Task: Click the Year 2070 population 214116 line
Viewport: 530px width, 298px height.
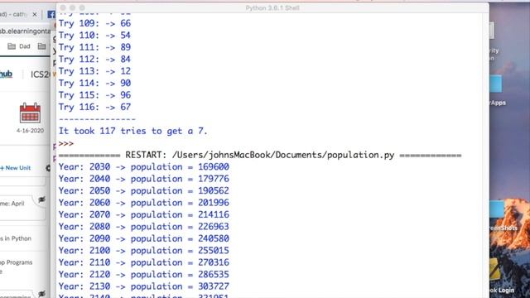Action: (x=143, y=215)
